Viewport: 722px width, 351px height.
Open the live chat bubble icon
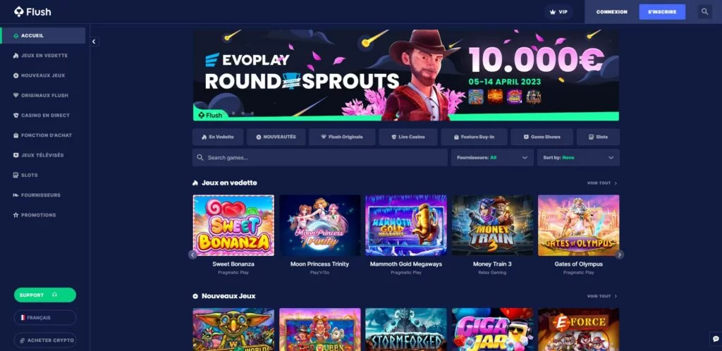tap(716, 339)
